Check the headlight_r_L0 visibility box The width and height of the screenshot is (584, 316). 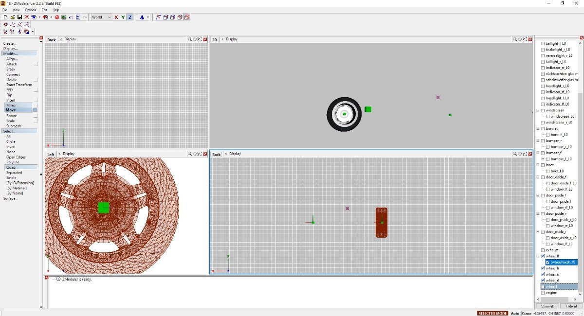543,86
